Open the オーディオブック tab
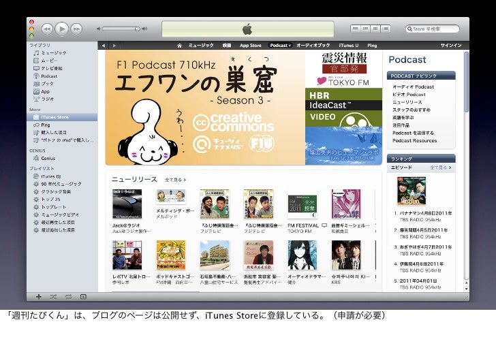 [x=313, y=46]
